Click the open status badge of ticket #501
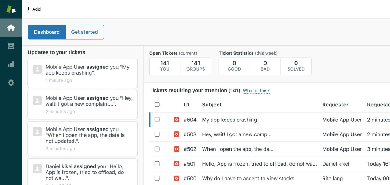Viewport: 390px width, 185px height. 176,164
